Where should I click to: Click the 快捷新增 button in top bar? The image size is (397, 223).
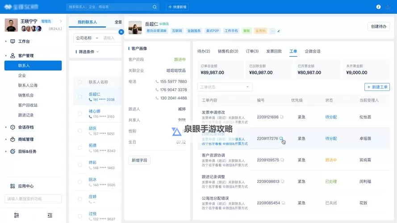click(x=177, y=7)
